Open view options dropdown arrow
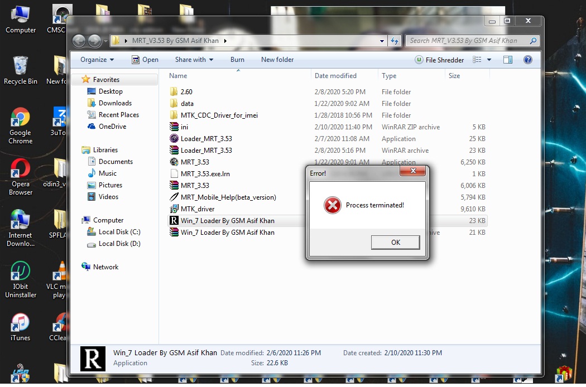Image resolution: width=586 pixels, height=387 pixels. click(489, 60)
